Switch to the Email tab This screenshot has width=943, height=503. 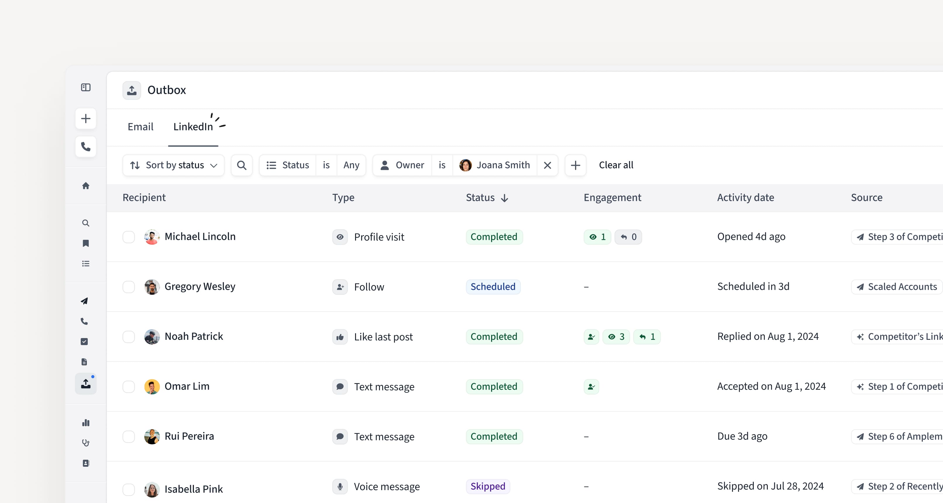(140, 127)
